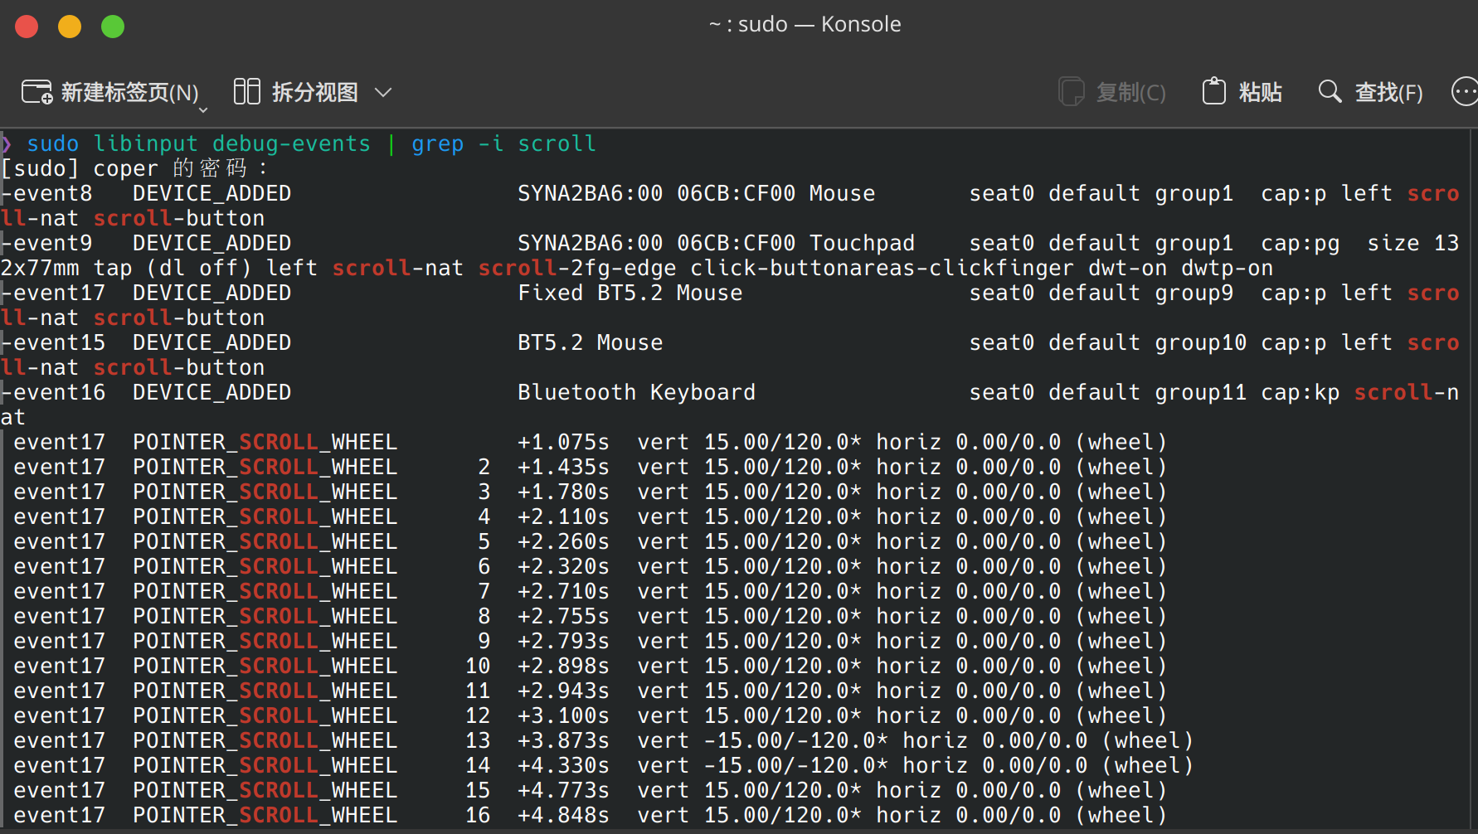
Task: Click the yellow minimize window button
Action: coord(70,27)
